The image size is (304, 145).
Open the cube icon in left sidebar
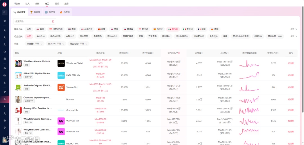coord(5,68)
